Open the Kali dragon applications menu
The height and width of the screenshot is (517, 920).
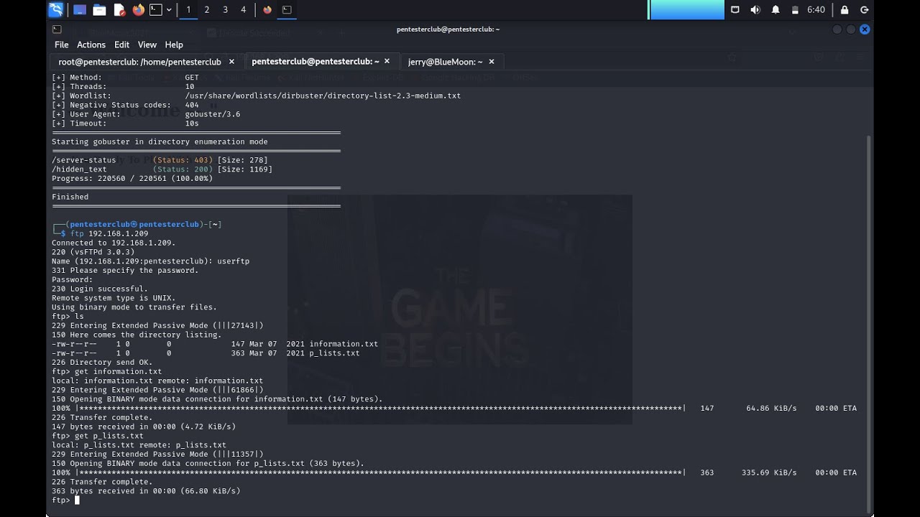tap(55, 9)
